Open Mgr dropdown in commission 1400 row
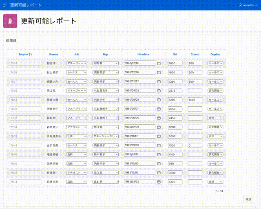The height and width of the screenshot is (209, 261). tap(106, 100)
